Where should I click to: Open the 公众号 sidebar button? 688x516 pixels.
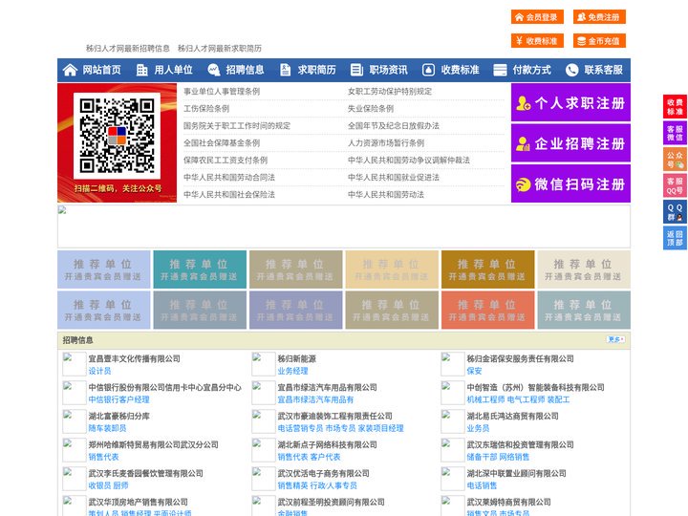pyautogui.click(x=675, y=160)
